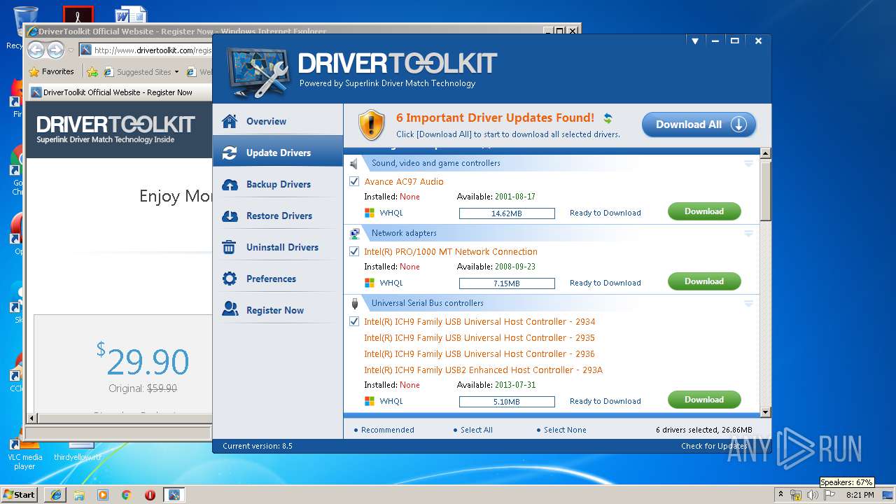Click Intel ICH9 USB Host Controller 2936
The height and width of the screenshot is (504, 896).
(479, 353)
